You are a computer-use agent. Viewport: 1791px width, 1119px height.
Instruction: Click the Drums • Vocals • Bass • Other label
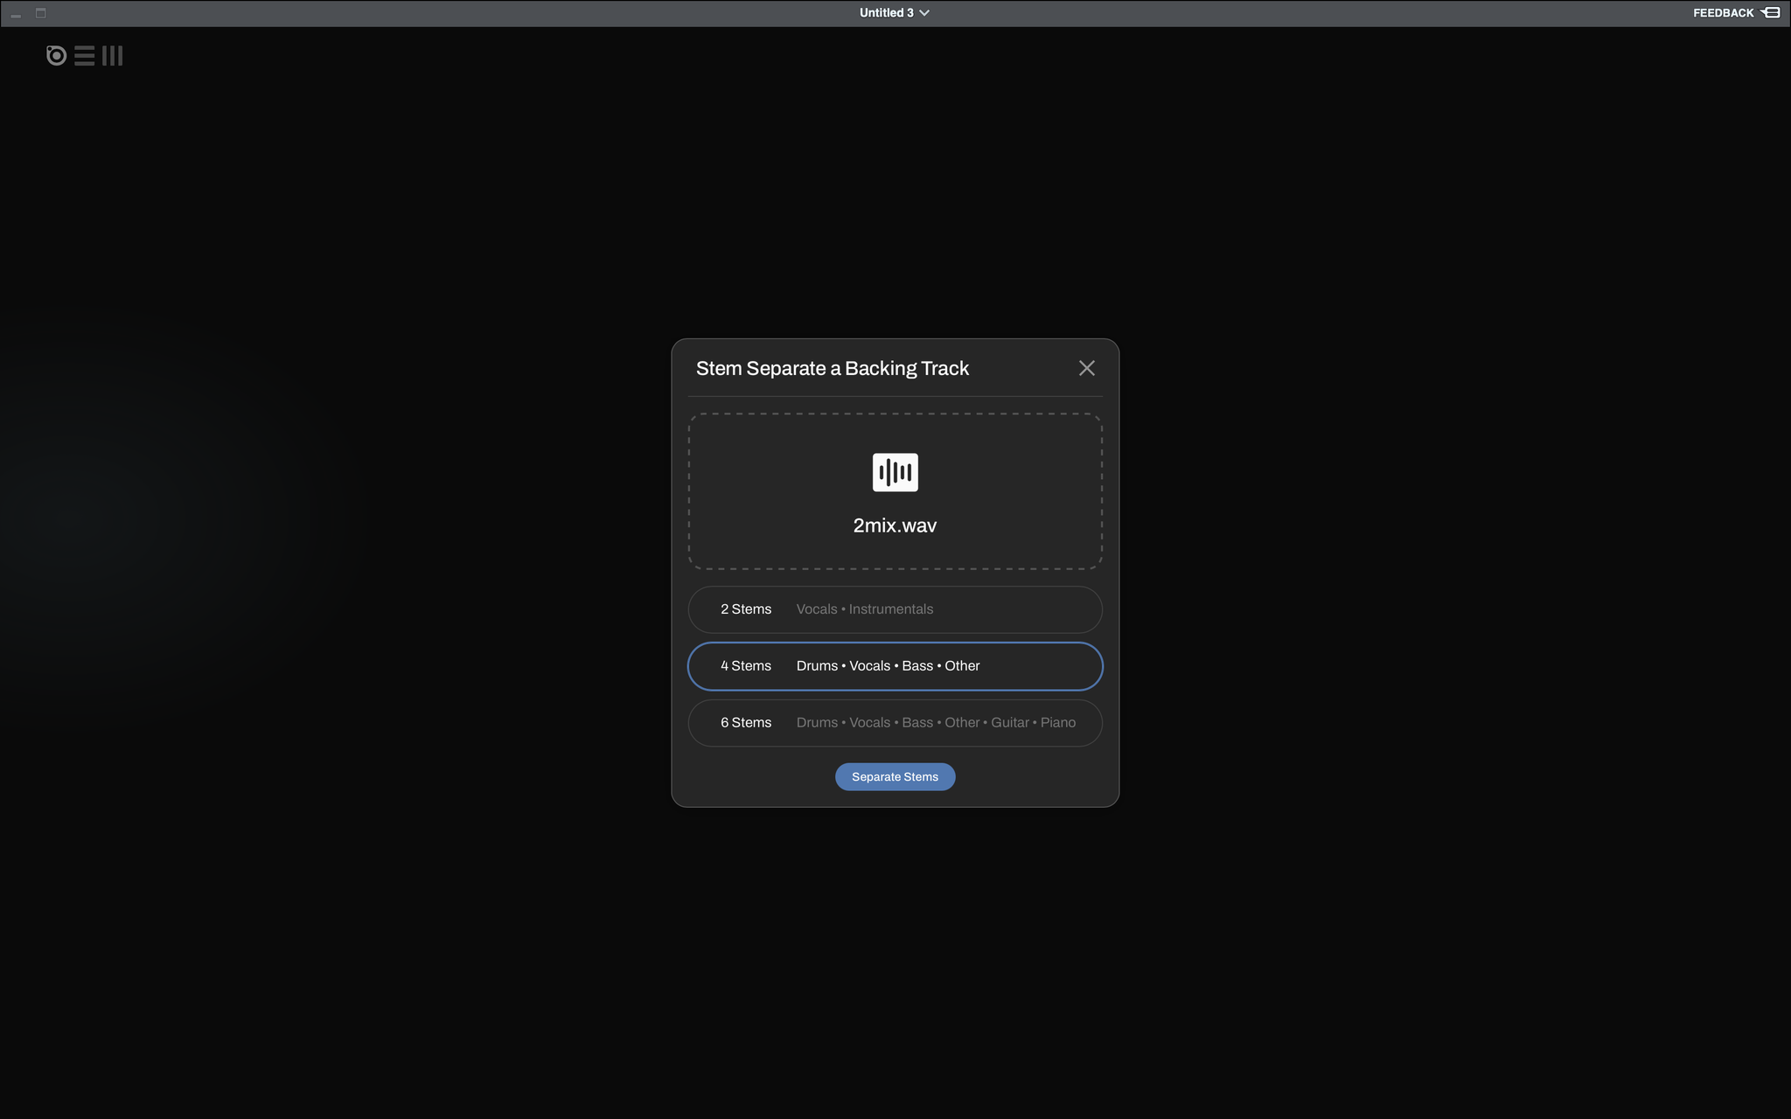pos(888,666)
